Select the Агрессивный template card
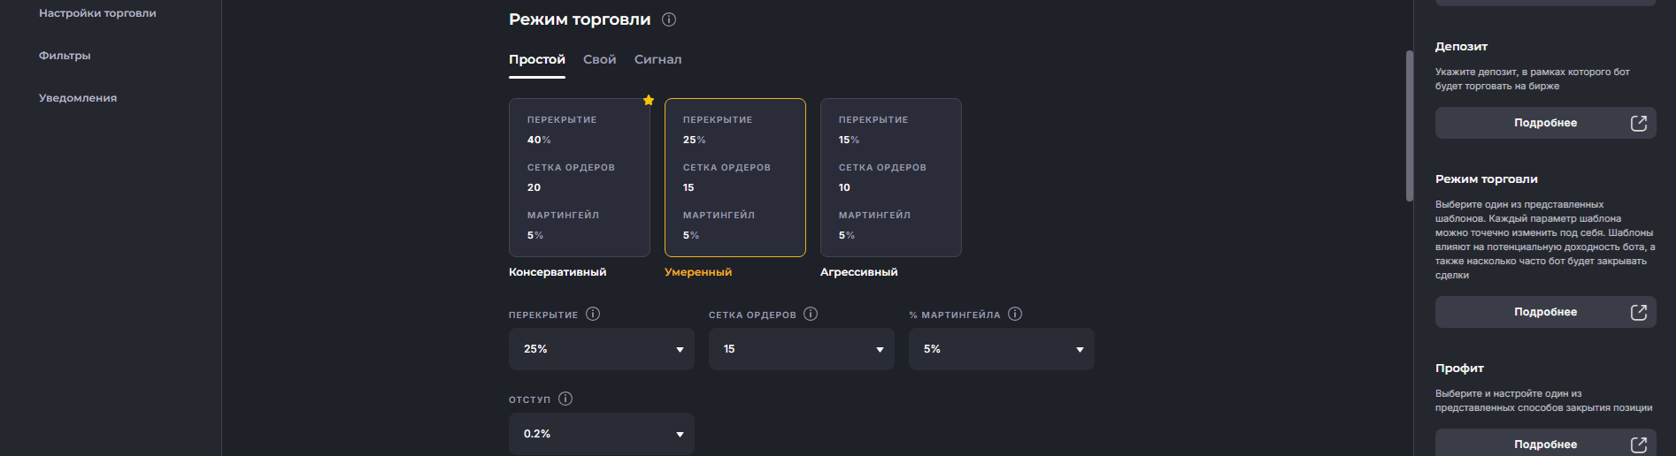The height and width of the screenshot is (456, 1676). [x=891, y=178]
